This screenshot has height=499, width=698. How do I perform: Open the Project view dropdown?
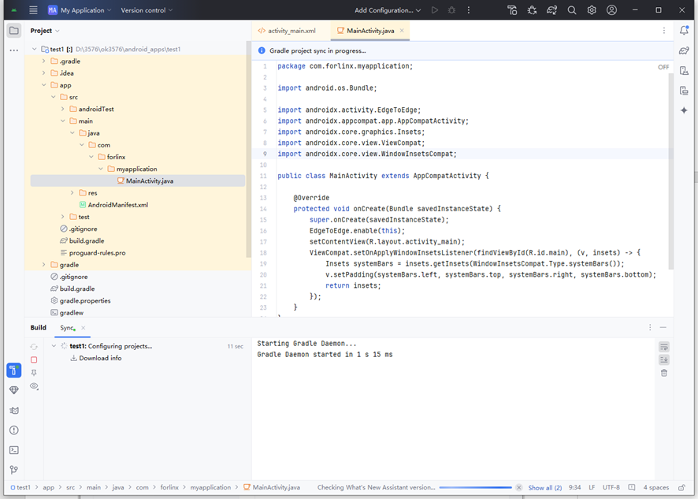click(x=45, y=31)
